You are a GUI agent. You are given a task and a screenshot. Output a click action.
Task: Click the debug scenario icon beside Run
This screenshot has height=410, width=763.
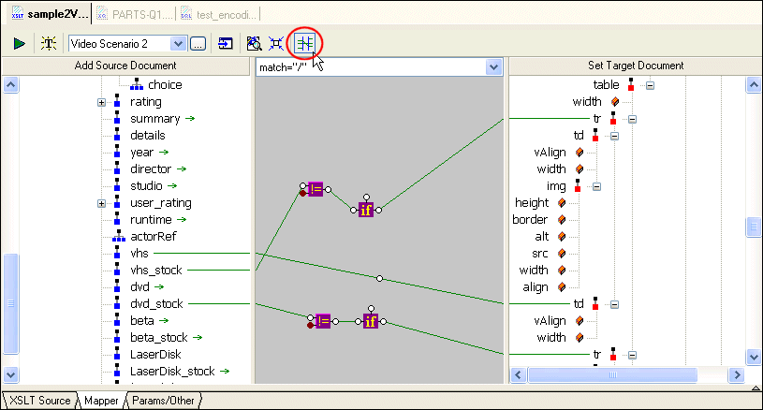tap(48, 43)
